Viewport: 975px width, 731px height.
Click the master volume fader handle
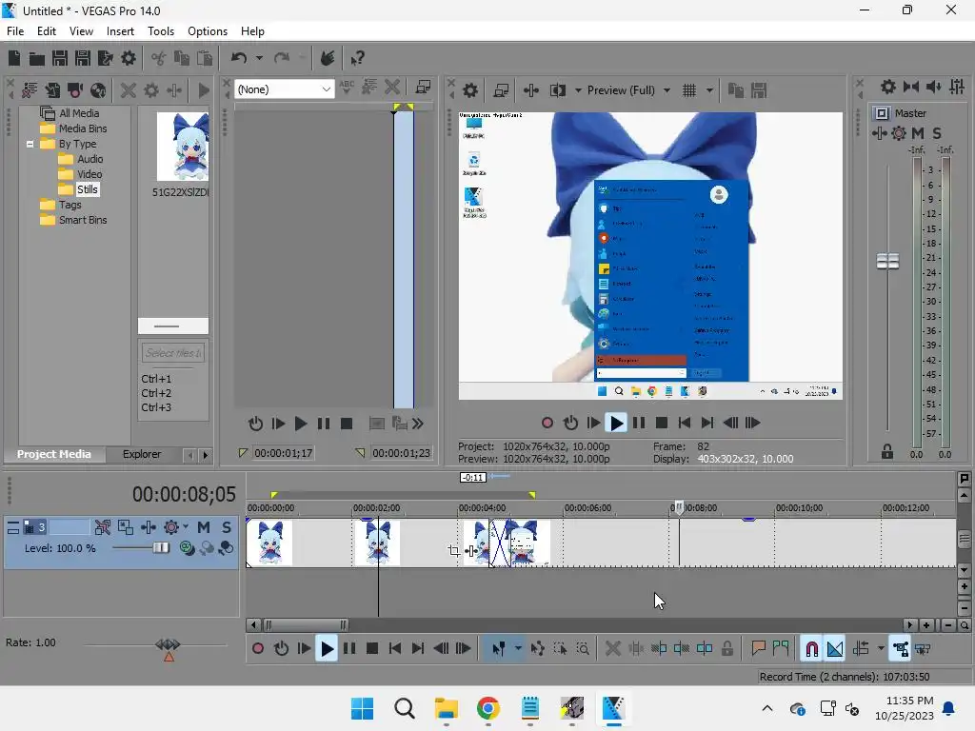point(887,261)
